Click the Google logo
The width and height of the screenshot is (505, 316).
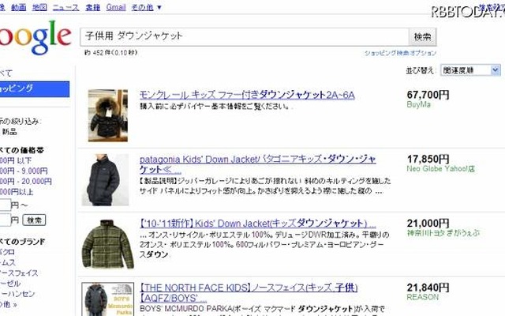click(x=35, y=37)
